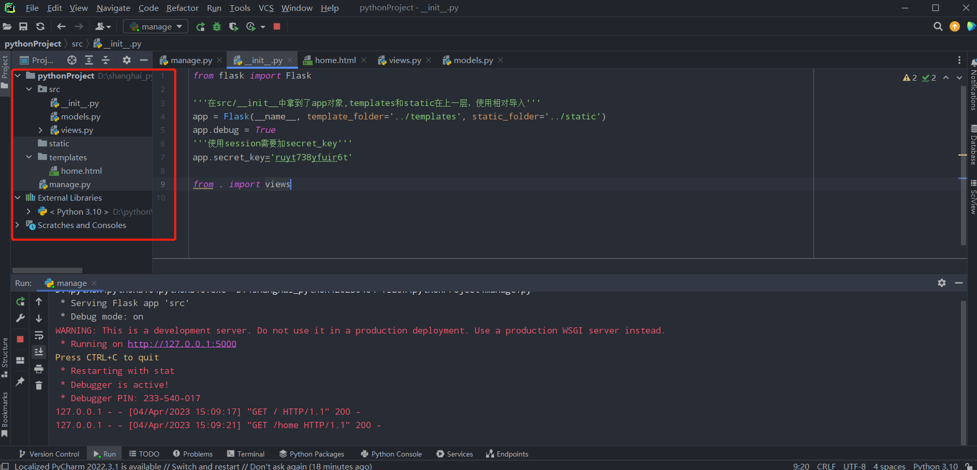Navigate forward with the right arrow
977x470 pixels.
click(79, 26)
